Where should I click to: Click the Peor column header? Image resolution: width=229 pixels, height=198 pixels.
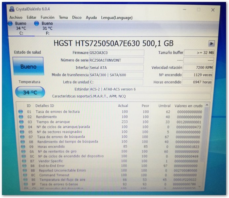[x=145, y=106]
